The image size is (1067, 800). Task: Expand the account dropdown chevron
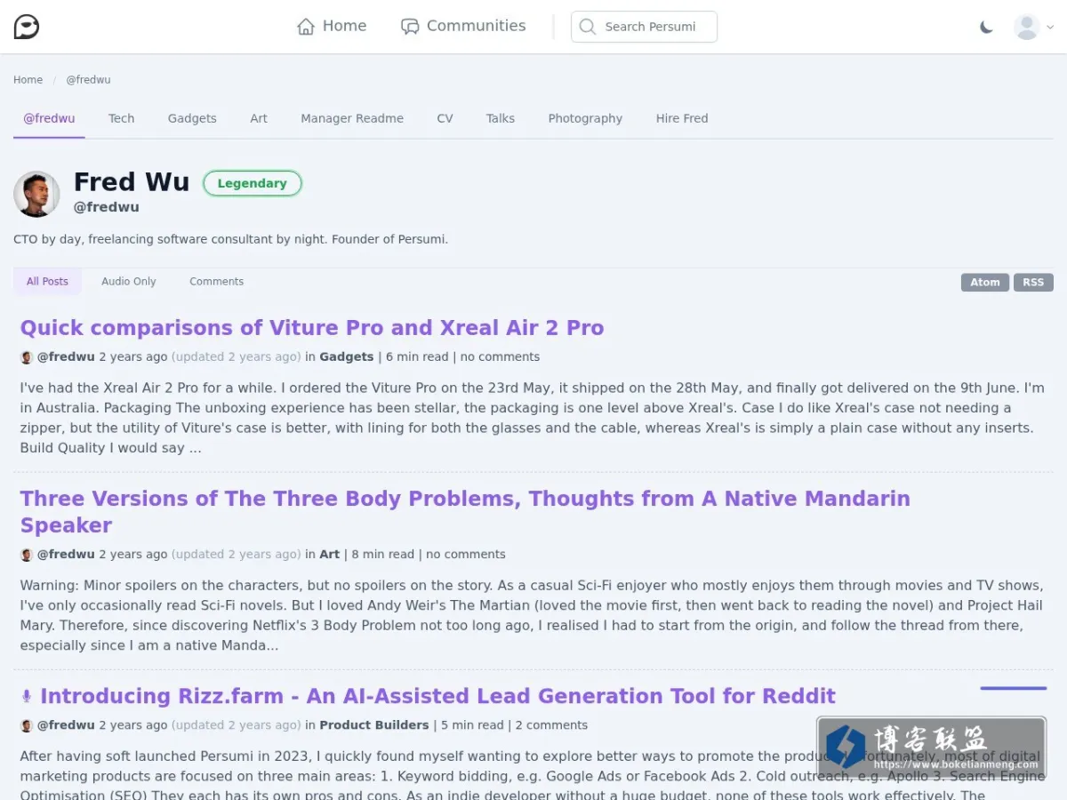pos(1050,27)
